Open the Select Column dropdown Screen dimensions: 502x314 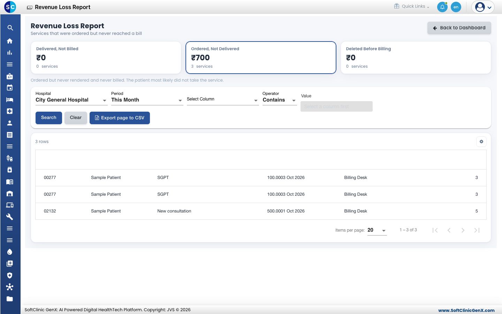[222, 99]
